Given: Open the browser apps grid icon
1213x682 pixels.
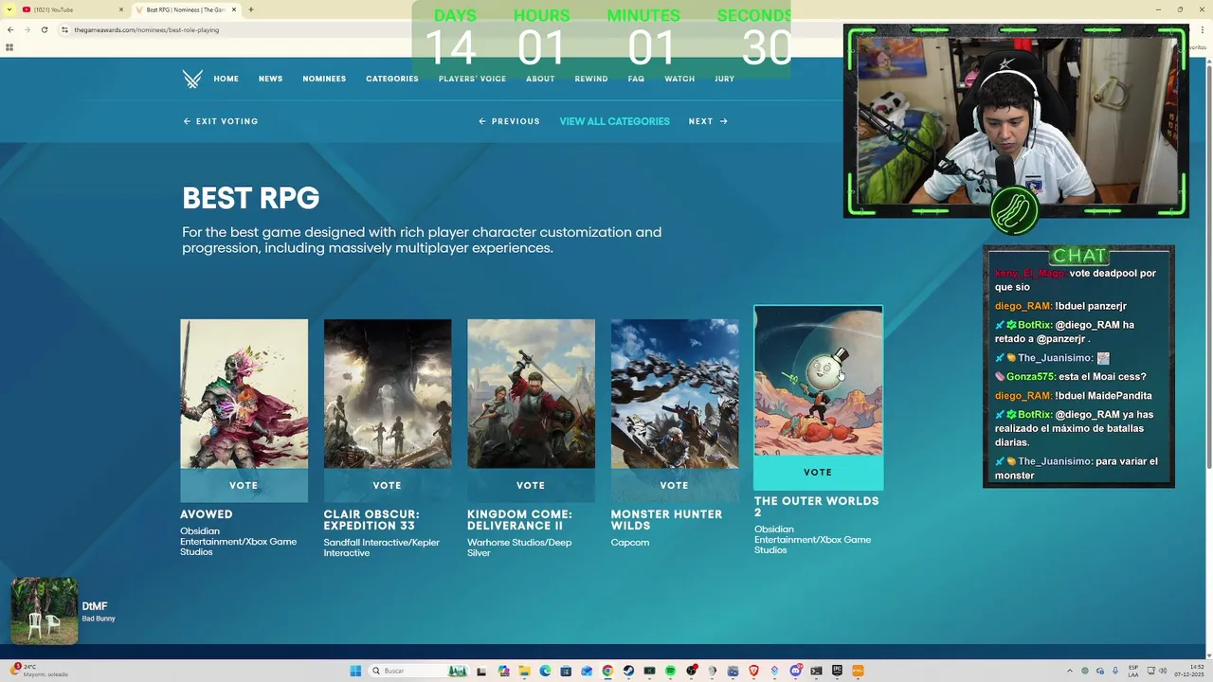Looking at the screenshot, I should pyautogui.click(x=9, y=46).
